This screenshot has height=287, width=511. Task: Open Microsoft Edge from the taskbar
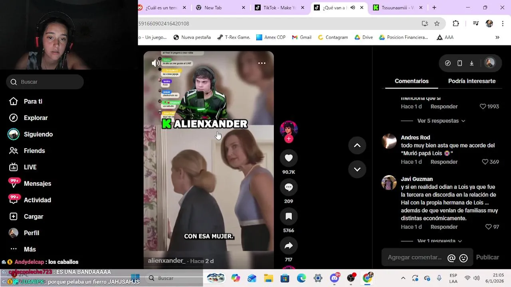click(301, 278)
